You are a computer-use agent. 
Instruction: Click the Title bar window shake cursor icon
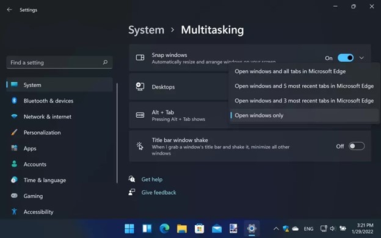[x=140, y=146]
